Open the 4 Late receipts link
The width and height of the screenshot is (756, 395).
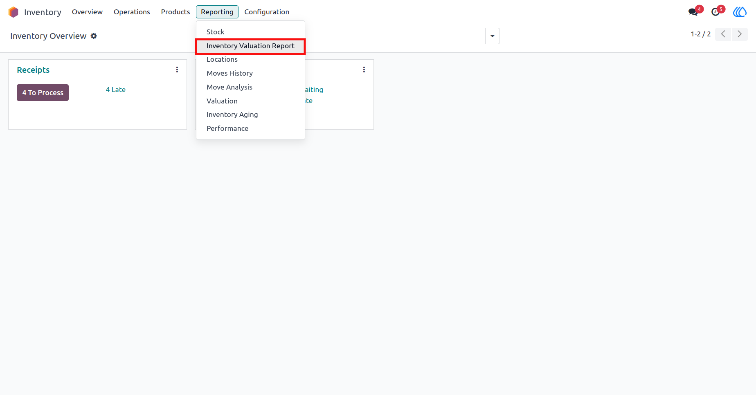[x=116, y=90]
